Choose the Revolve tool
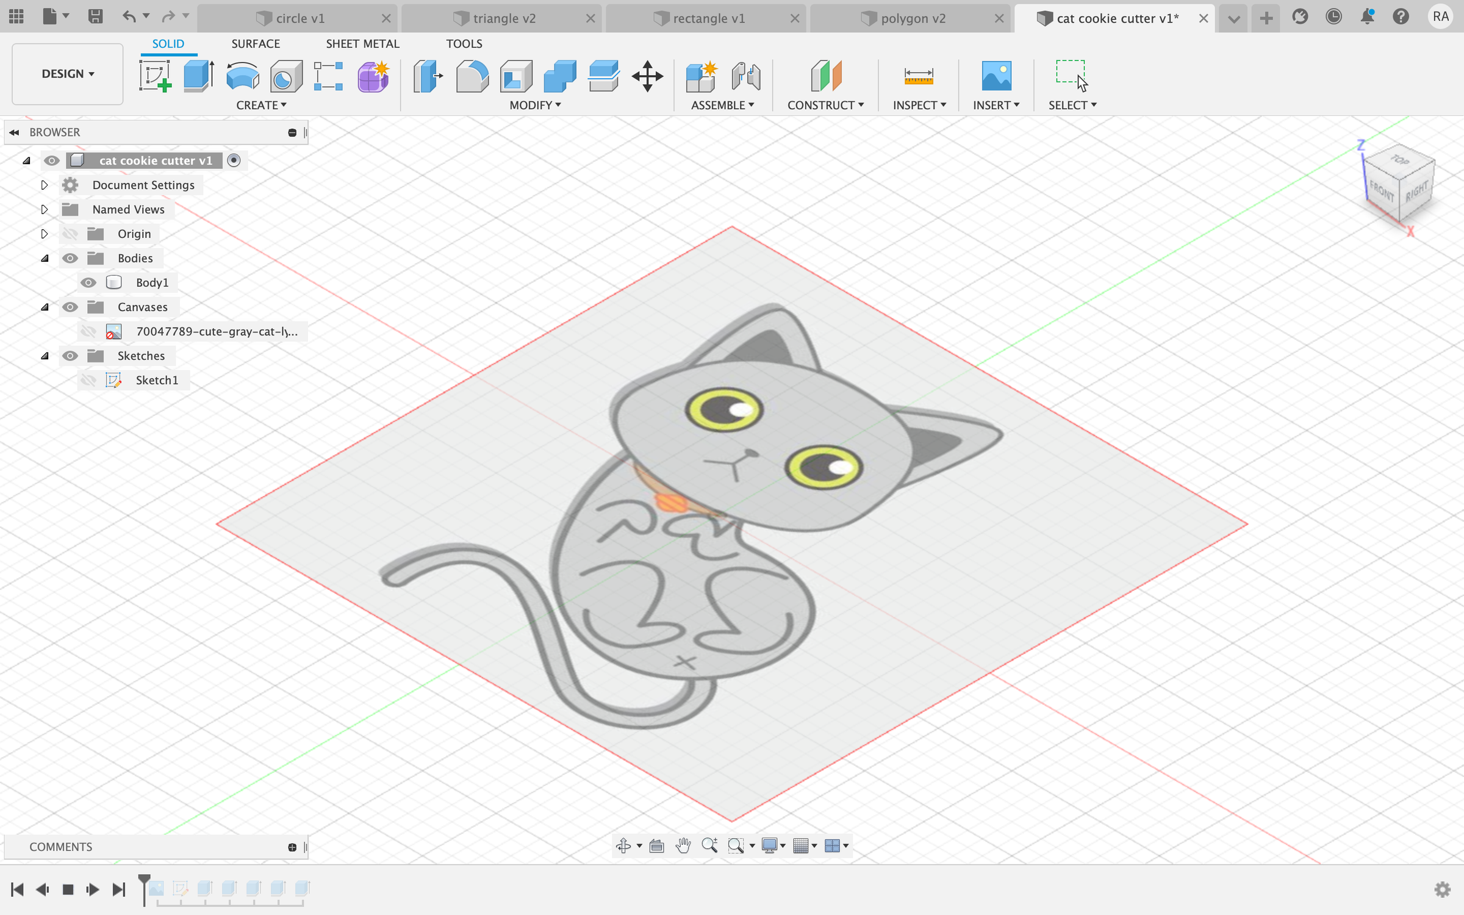The image size is (1464, 915). point(242,76)
